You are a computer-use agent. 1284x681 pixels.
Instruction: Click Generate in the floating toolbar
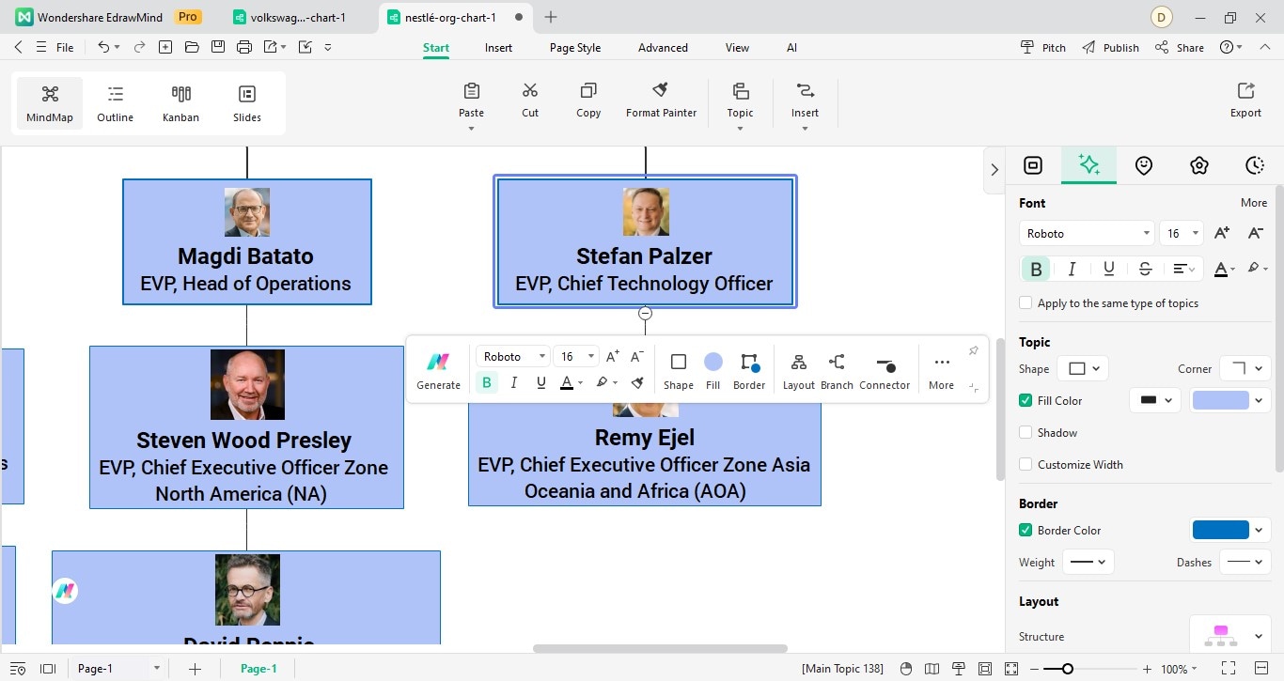click(438, 370)
